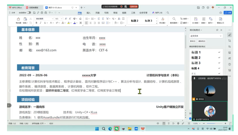The width and height of the screenshot is (238, 135).
Task: Pin the Styles and Formatting panel
Action: point(217,30)
